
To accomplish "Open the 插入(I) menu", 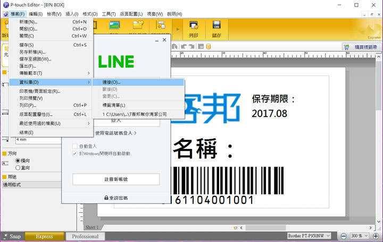I will point(72,14).
